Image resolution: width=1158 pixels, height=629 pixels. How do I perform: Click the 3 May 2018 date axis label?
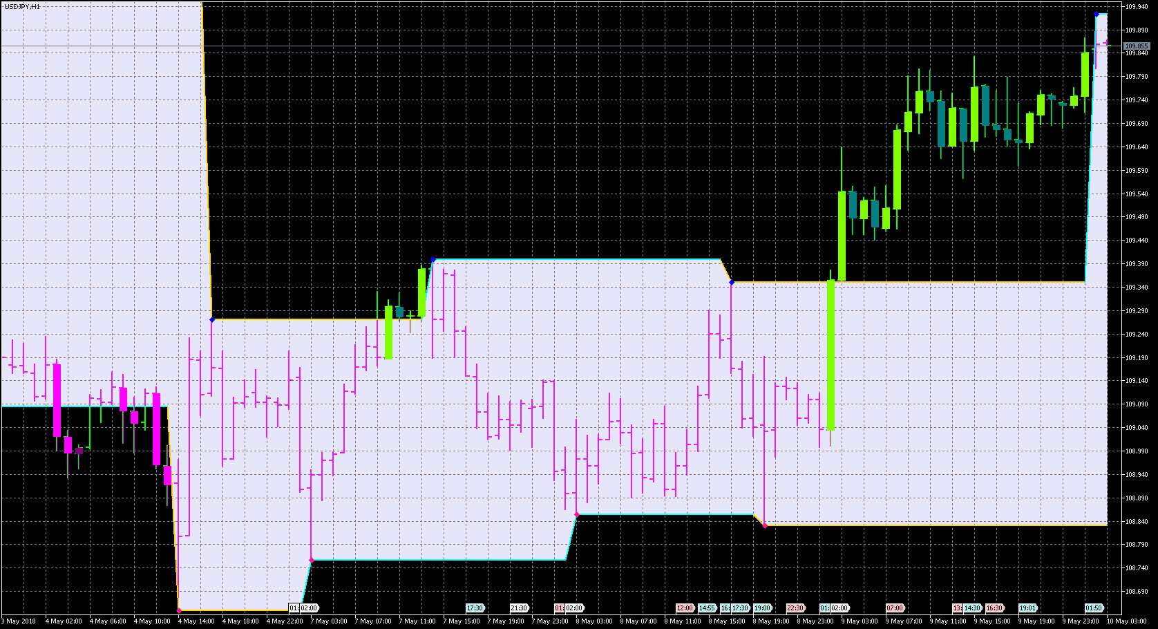tap(19, 621)
